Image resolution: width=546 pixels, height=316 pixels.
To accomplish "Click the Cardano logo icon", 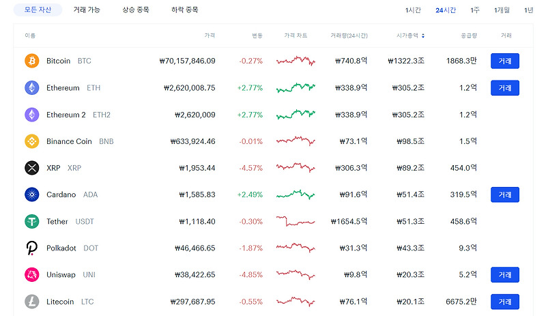I will (x=32, y=195).
